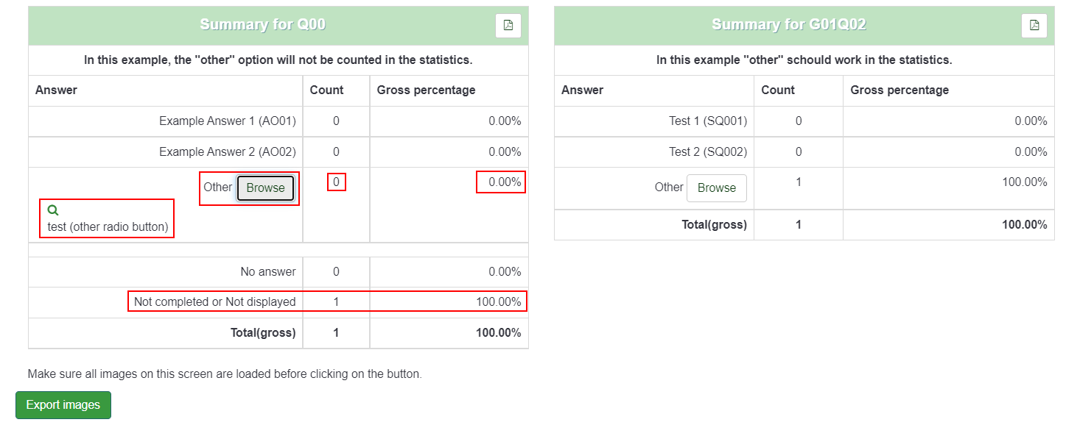
Task: Click the "Not completed or Not displayed" label
Action: pyautogui.click(x=214, y=302)
